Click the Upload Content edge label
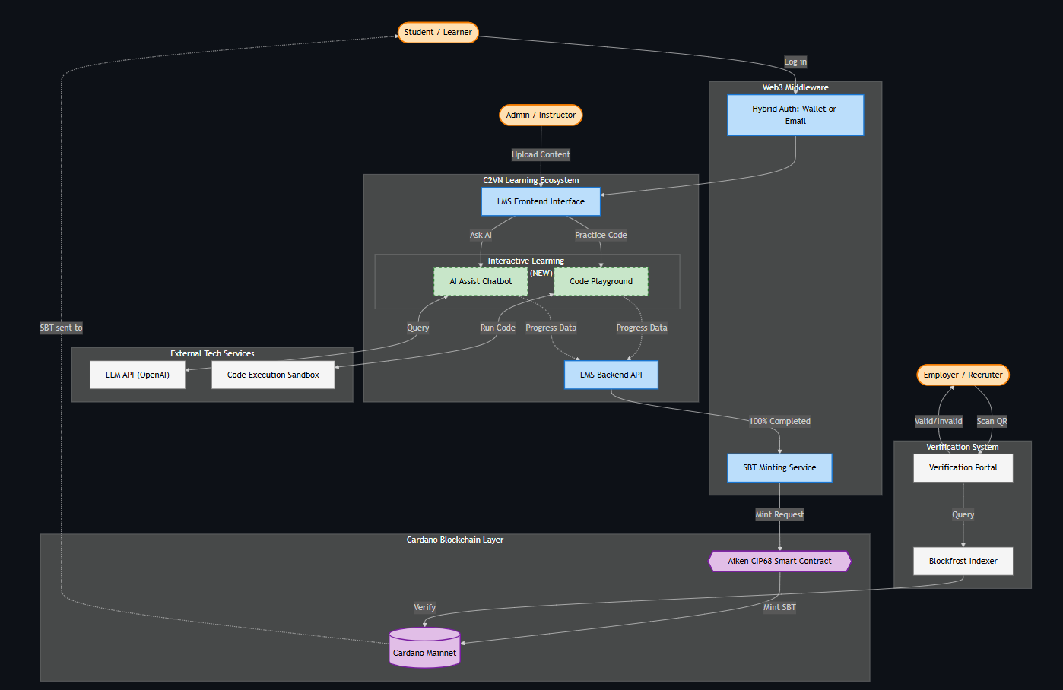This screenshot has height=690, width=1063. pos(541,155)
